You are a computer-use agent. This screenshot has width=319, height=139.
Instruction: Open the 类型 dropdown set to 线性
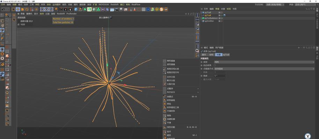coord(264,62)
